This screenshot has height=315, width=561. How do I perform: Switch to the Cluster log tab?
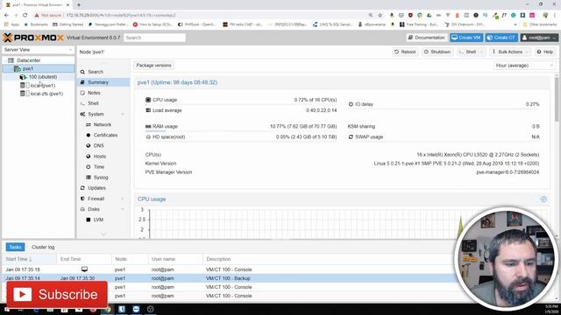click(x=43, y=247)
